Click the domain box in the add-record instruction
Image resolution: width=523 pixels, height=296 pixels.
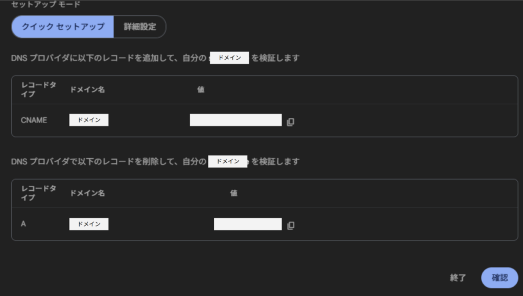(x=229, y=58)
